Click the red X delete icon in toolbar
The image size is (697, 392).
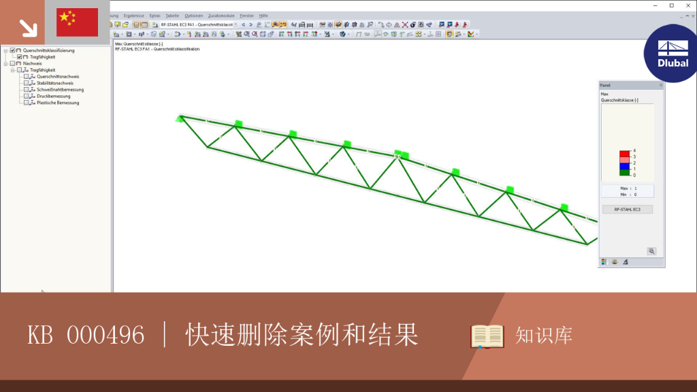[x=405, y=25]
